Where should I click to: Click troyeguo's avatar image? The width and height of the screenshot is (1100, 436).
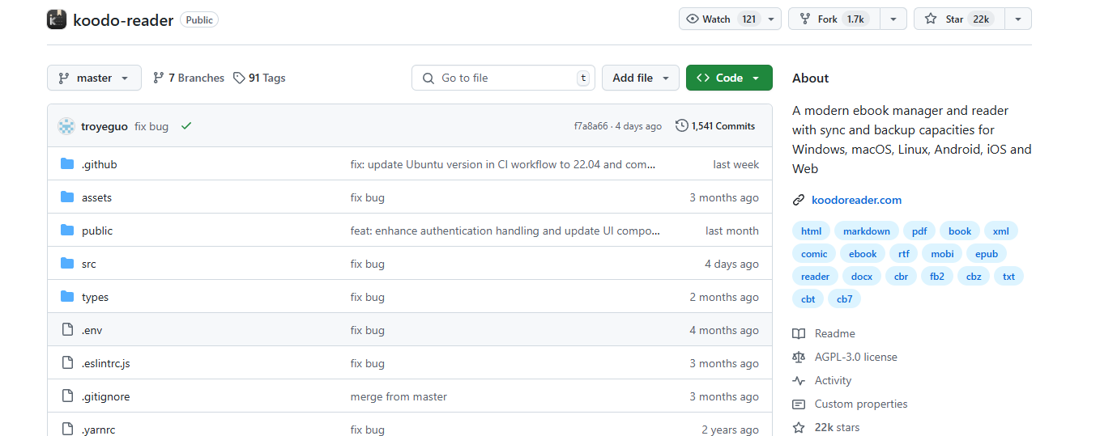[x=66, y=126]
